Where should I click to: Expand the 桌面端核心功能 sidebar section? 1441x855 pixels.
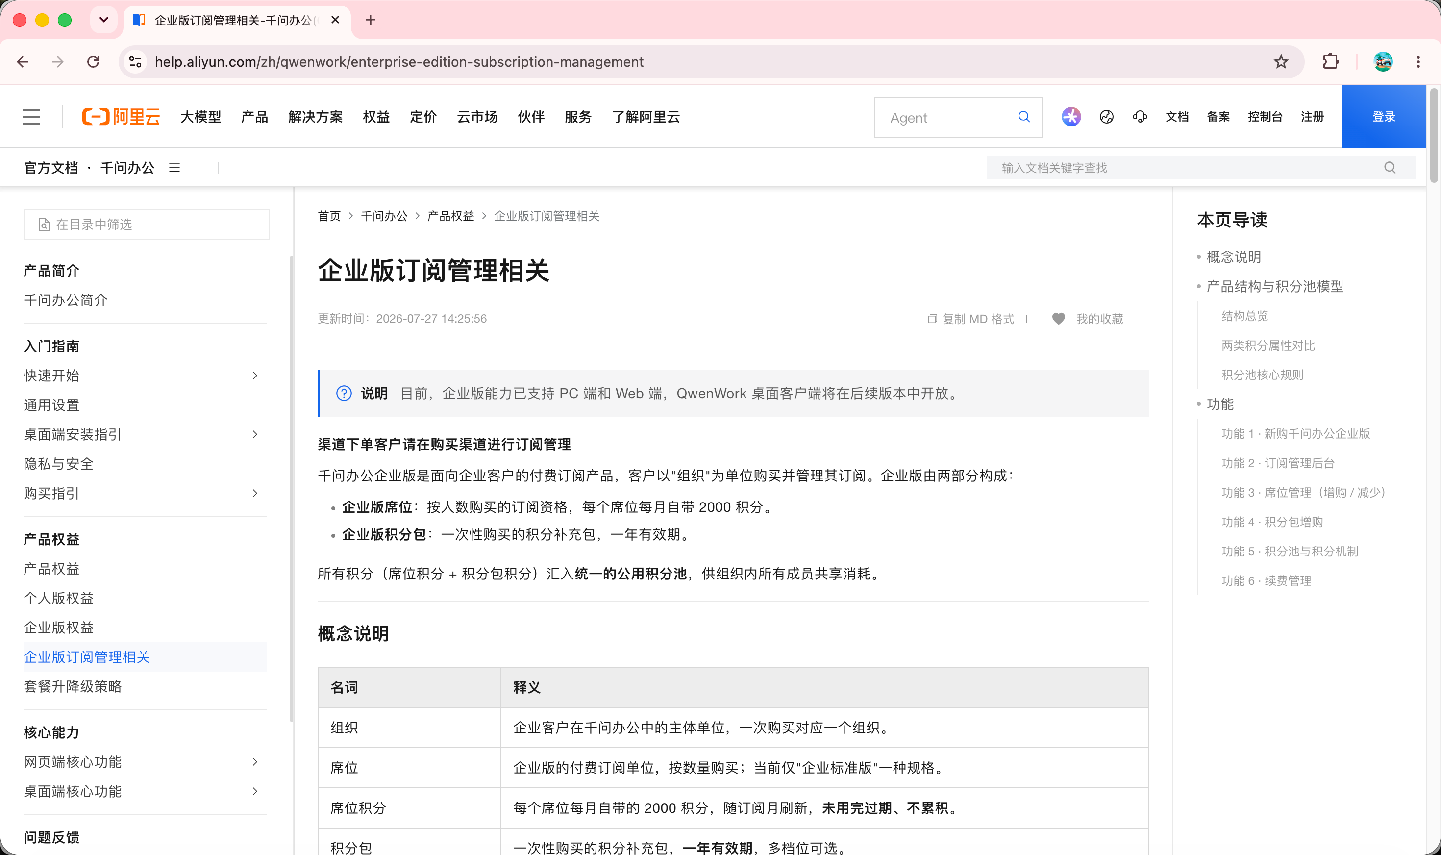pyautogui.click(x=255, y=791)
